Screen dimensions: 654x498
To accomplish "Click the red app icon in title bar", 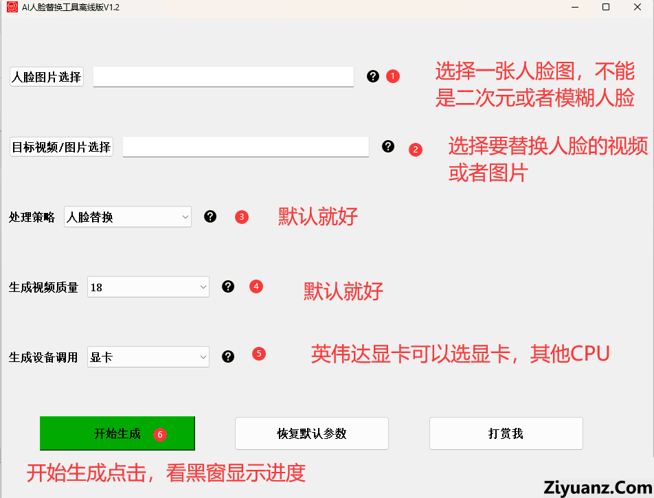I will coord(12,7).
